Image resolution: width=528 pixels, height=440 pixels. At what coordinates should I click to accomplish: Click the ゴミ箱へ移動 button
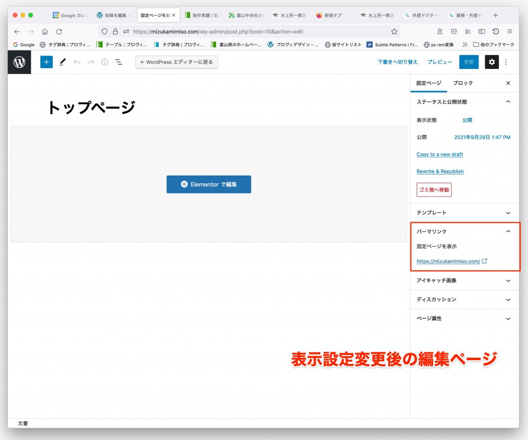click(x=434, y=190)
